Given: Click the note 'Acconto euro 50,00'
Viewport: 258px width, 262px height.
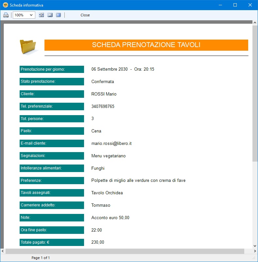Looking at the screenshot, I should [x=110, y=218].
